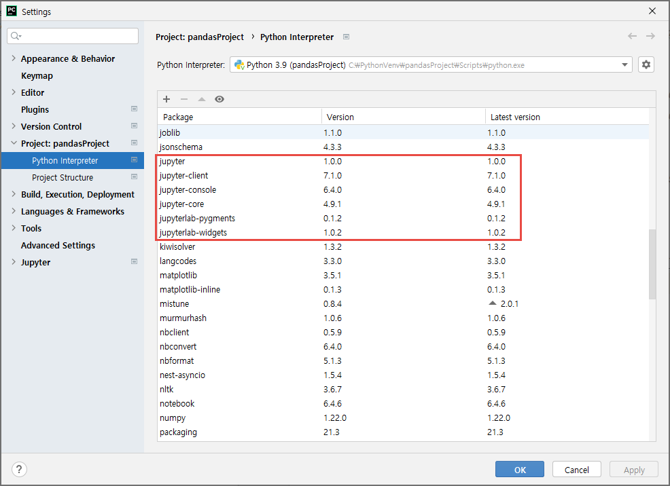
Task: Select the jupyter-core package row
Action: [x=403, y=204]
